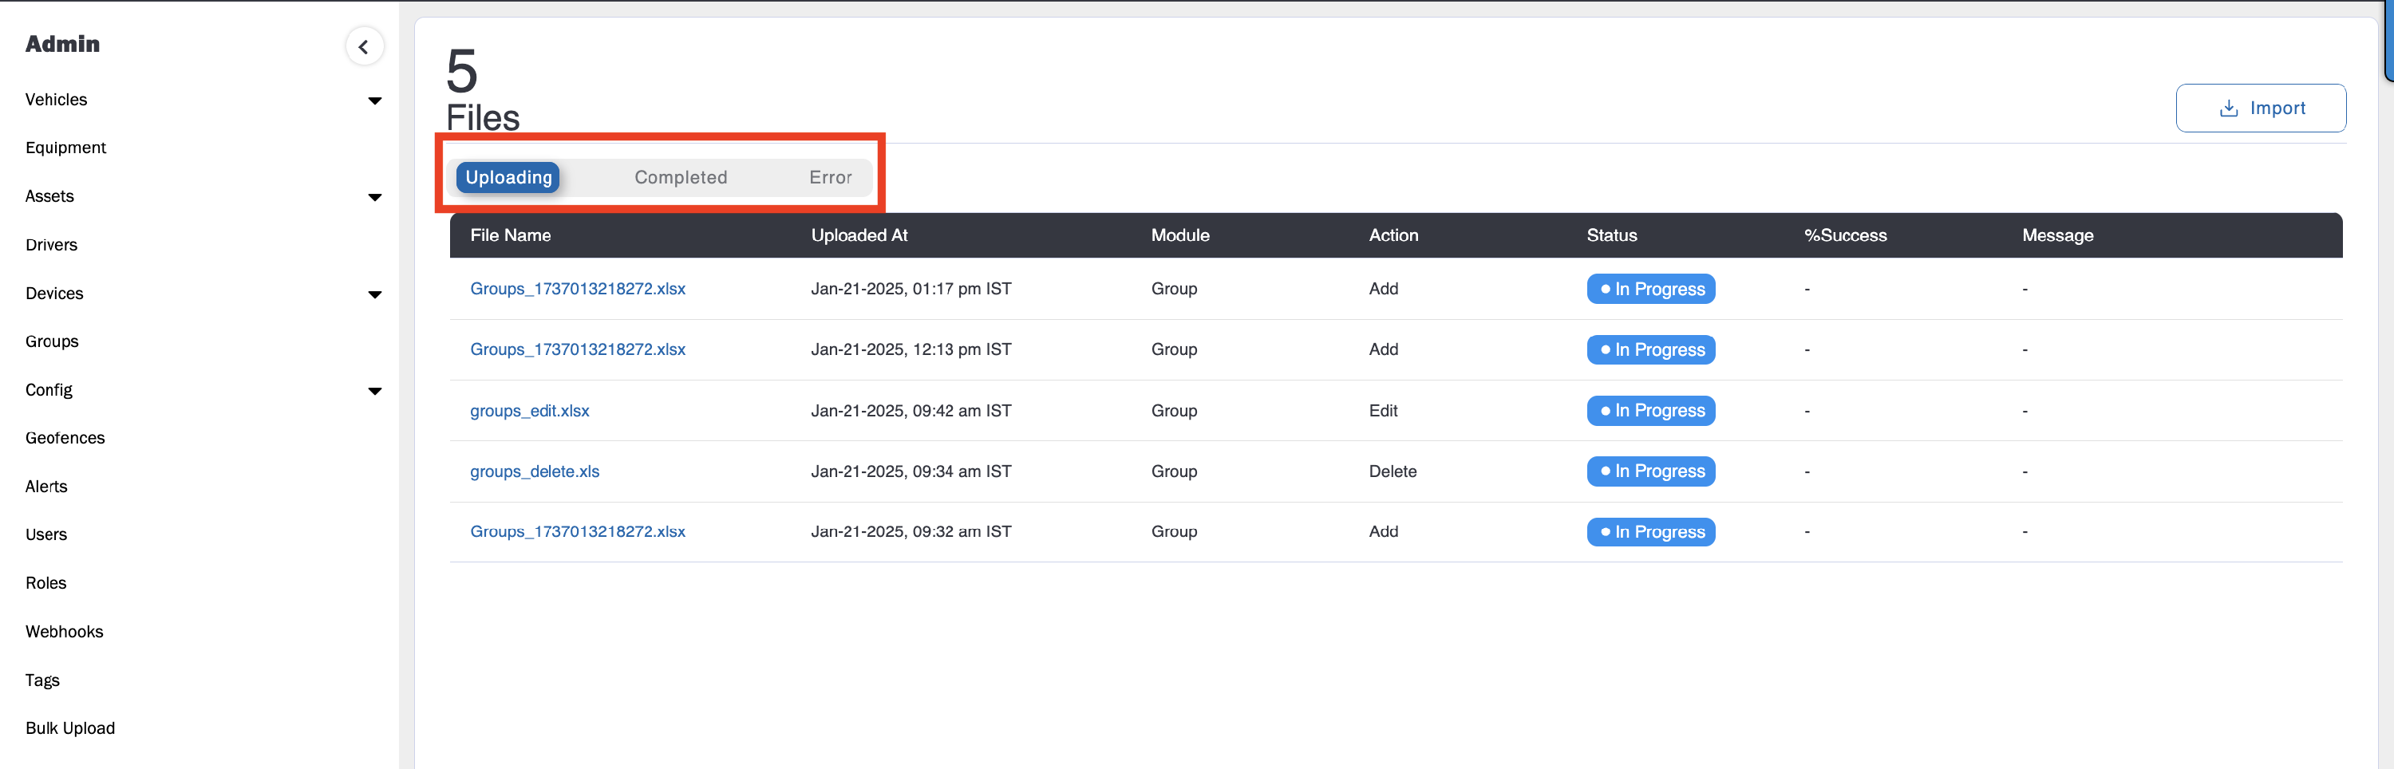Select the Assets menu item

click(x=49, y=196)
